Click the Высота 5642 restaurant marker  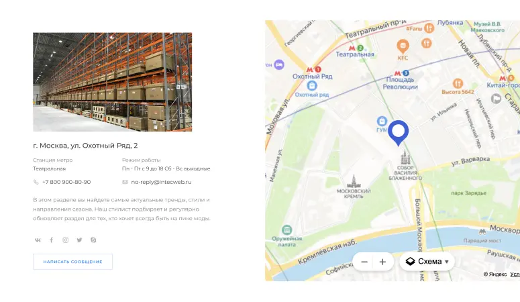click(458, 83)
